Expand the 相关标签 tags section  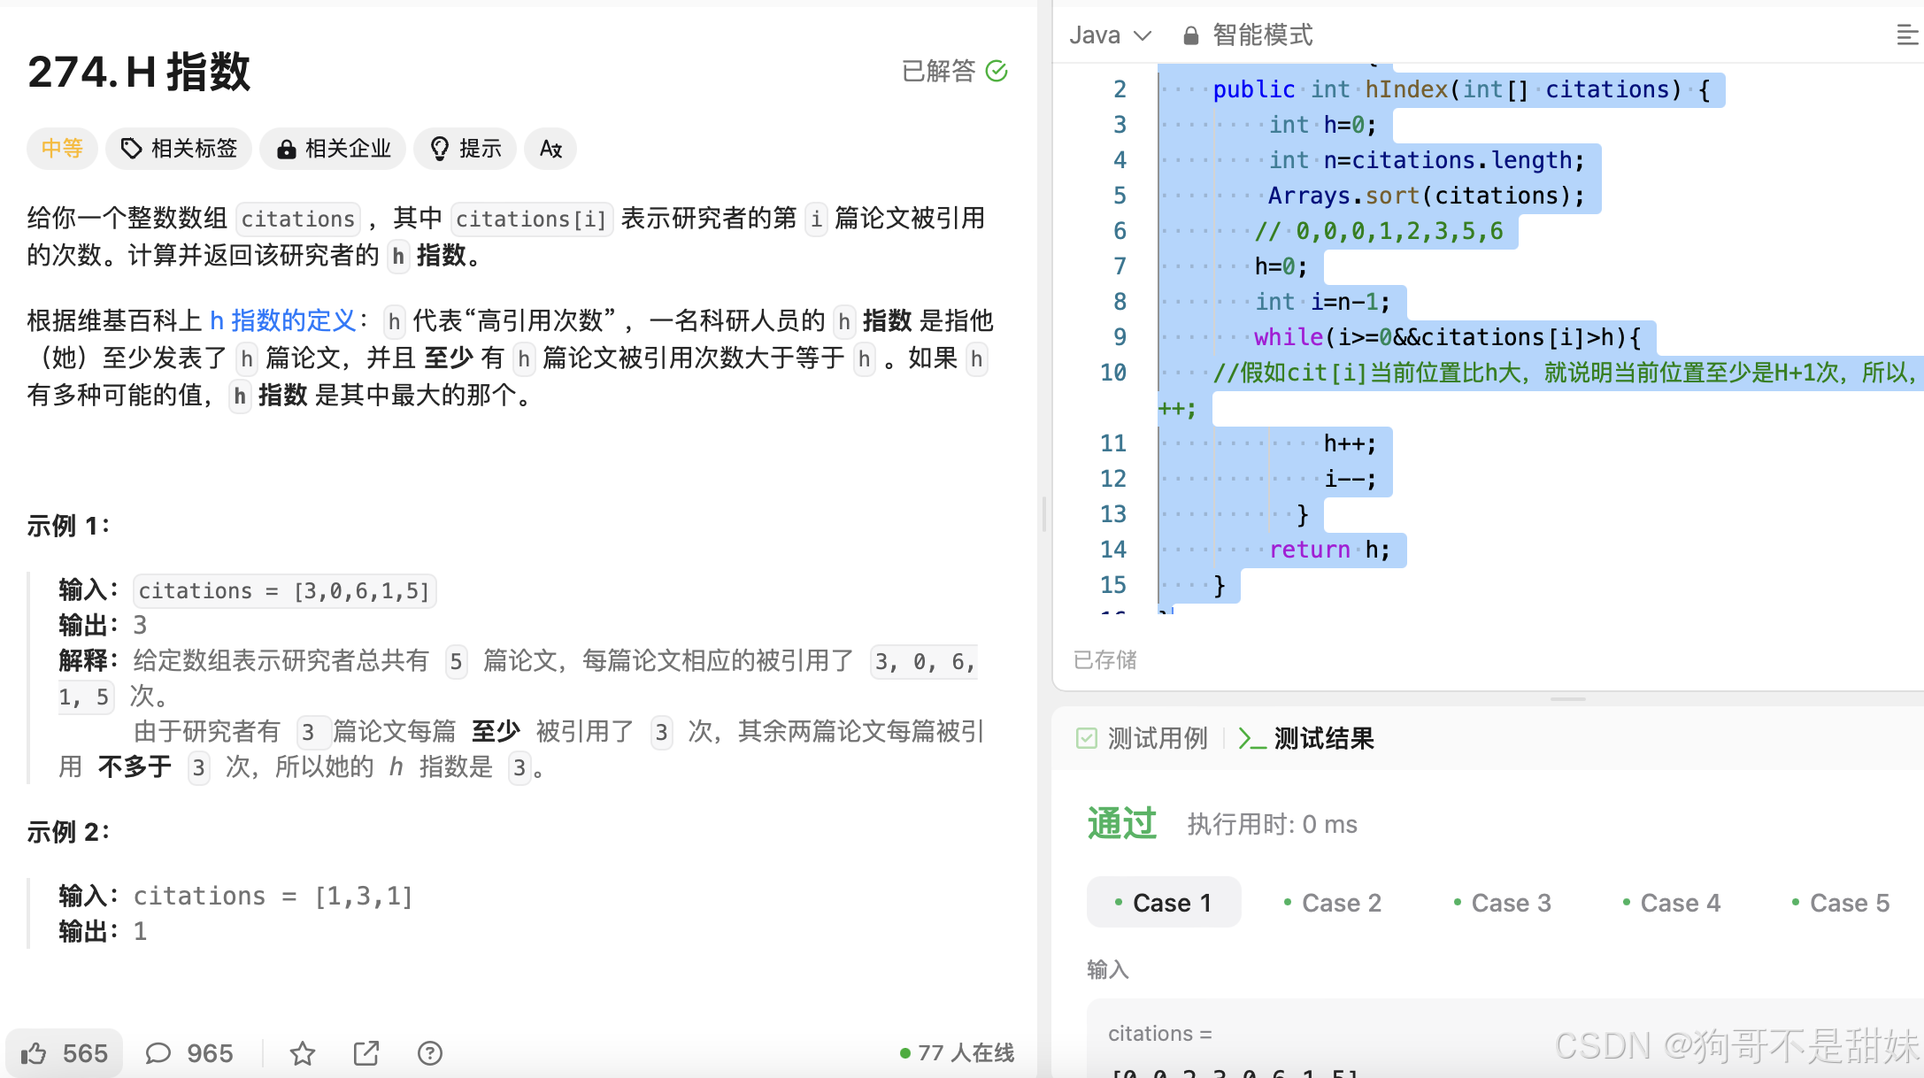pyautogui.click(x=179, y=149)
